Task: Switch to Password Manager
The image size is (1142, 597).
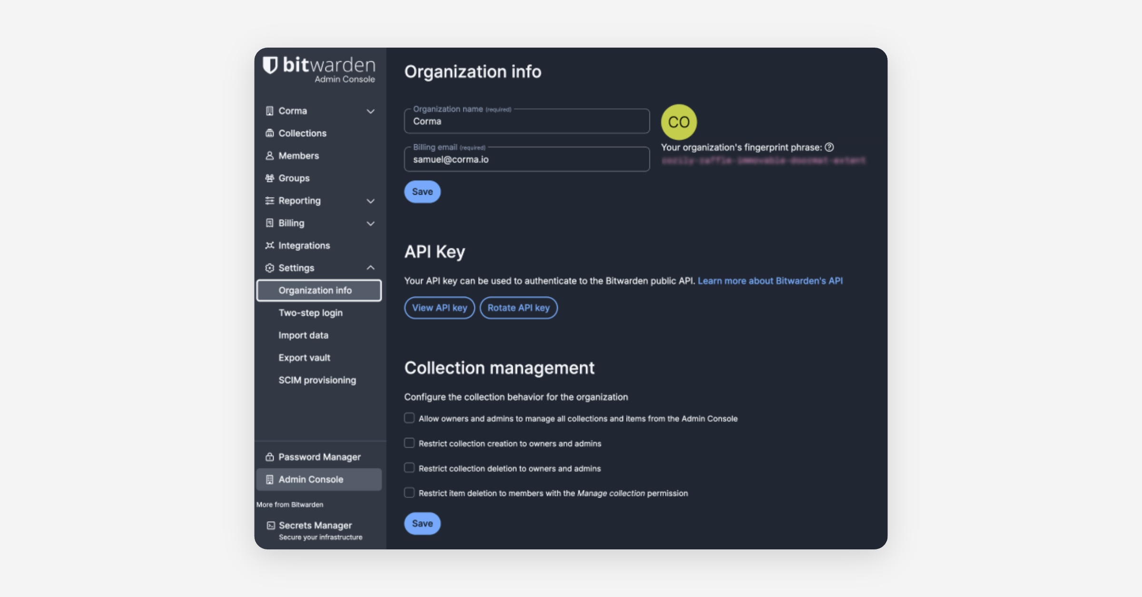Action: pos(319,457)
